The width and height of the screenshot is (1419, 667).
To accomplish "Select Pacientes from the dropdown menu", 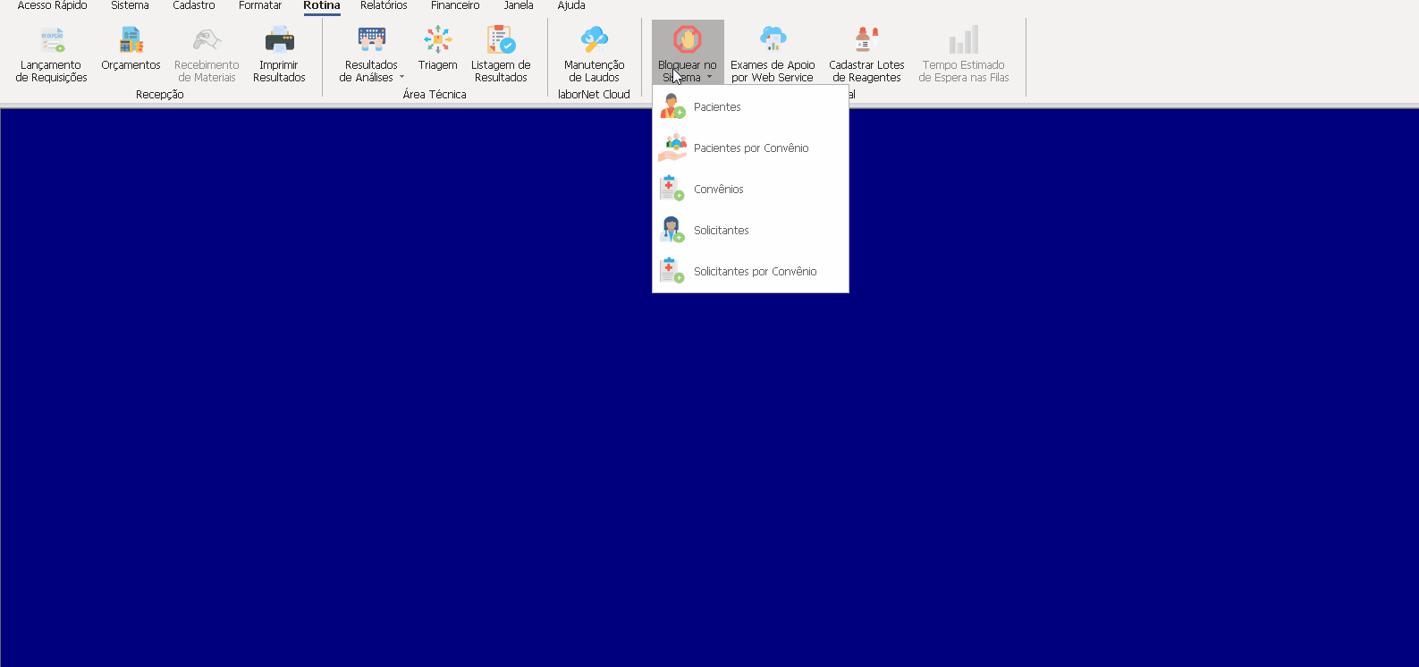I will pyautogui.click(x=717, y=107).
